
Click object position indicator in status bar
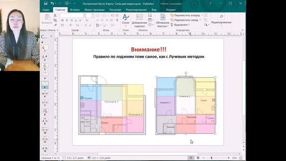coord(73,158)
